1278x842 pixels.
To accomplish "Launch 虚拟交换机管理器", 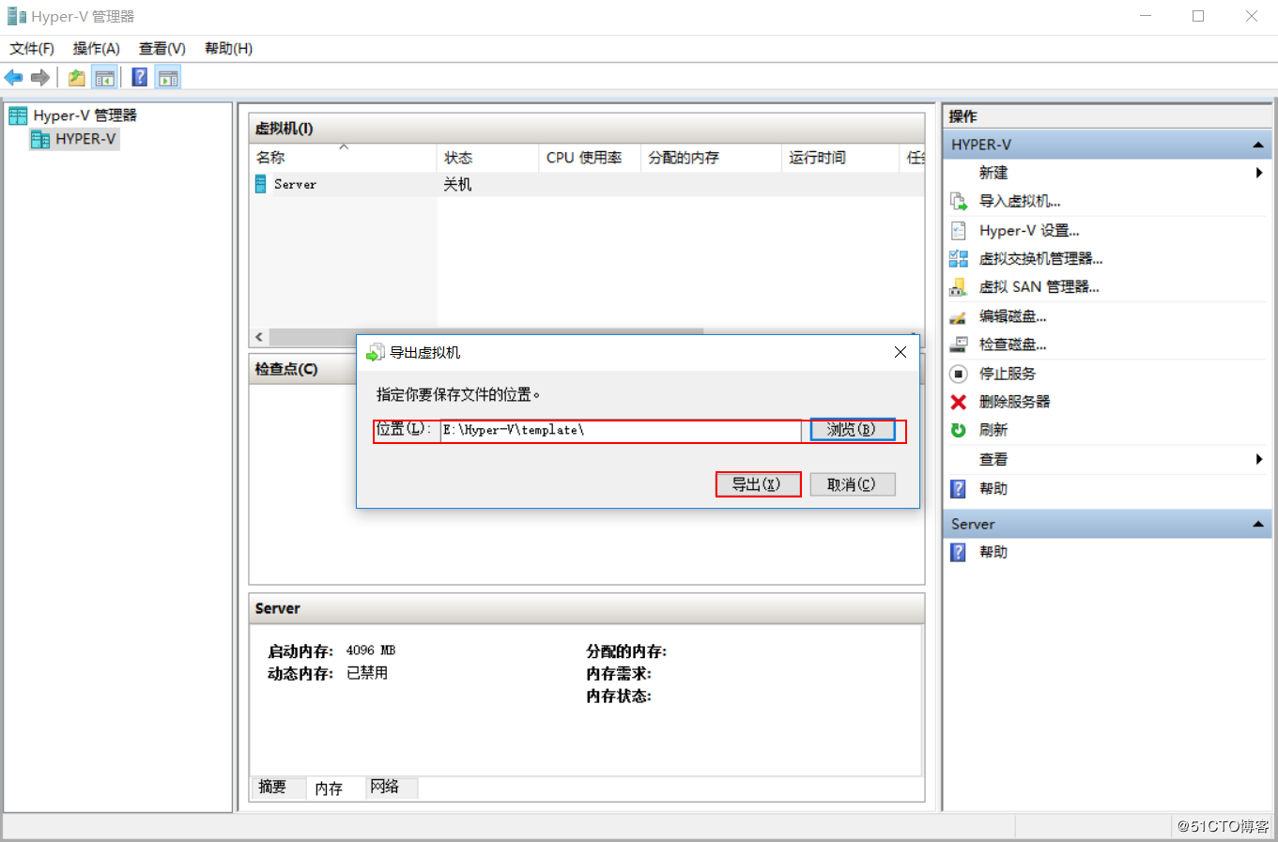I will coord(1041,258).
